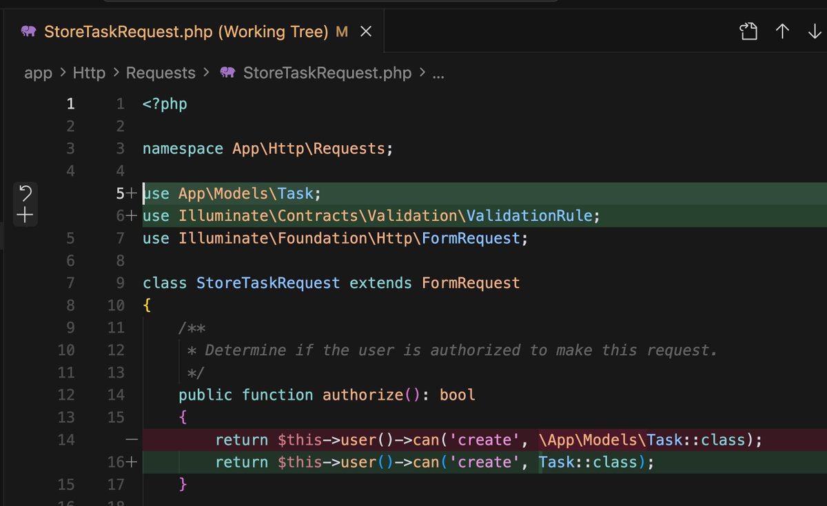827x506 pixels.
Task: Open the Http breadcrumb dropdown
Action: [89, 72]
